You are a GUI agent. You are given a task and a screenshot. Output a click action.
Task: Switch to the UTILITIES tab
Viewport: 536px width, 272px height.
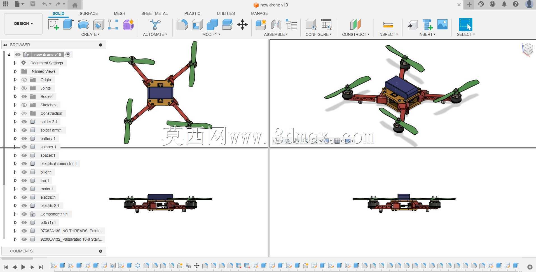tap(226, 13)
